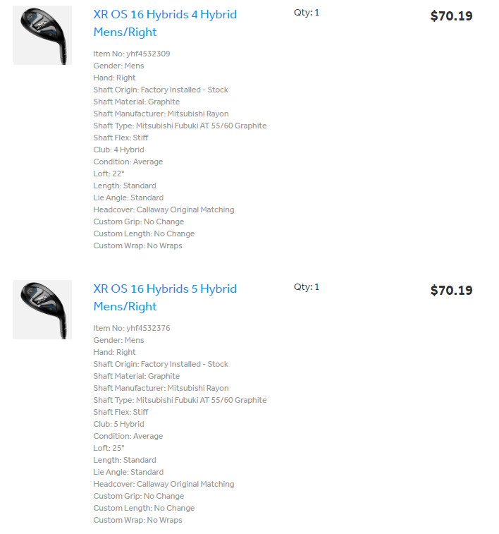Click Item No: yhf4532376 text

pos(131,328)
